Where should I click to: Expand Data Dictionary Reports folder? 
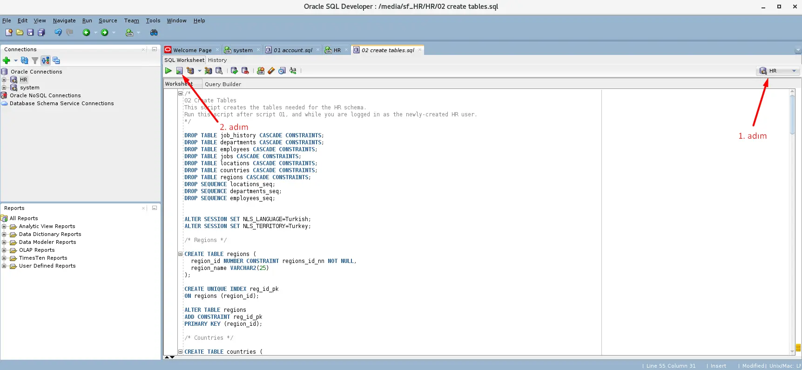(x=4, y=234)
